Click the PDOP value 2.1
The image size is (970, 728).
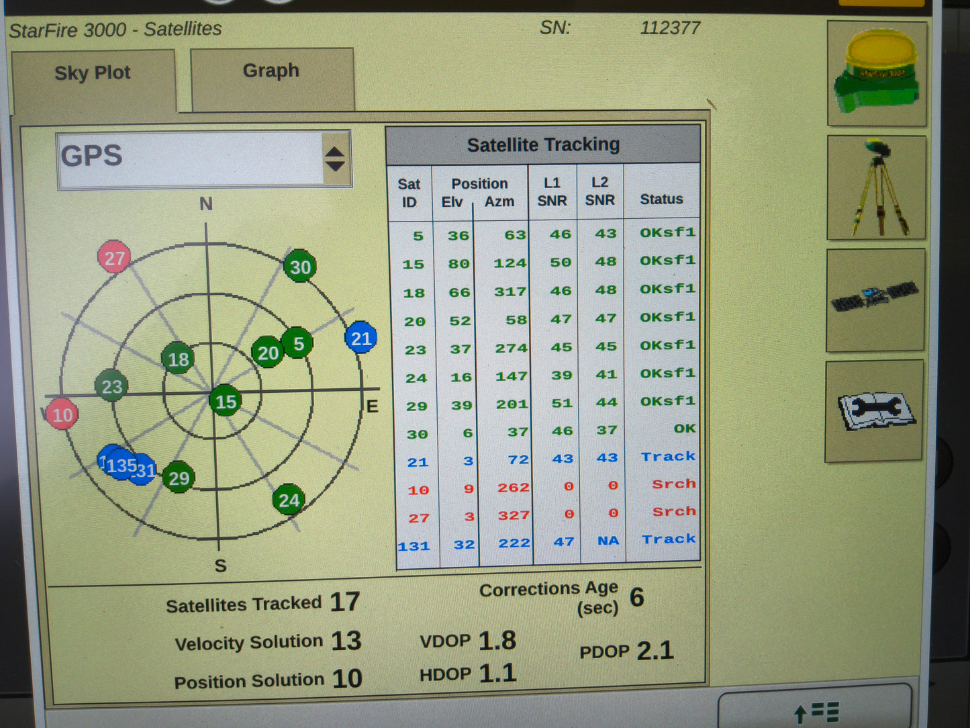click(655, 651)
